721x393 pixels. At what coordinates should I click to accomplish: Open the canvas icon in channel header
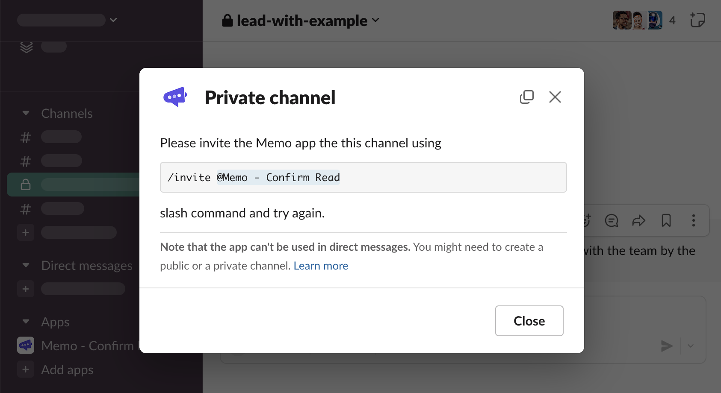(697, 20)
